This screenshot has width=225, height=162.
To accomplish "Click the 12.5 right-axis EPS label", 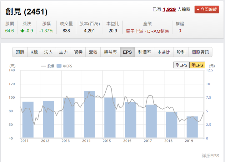I will 209,70.
